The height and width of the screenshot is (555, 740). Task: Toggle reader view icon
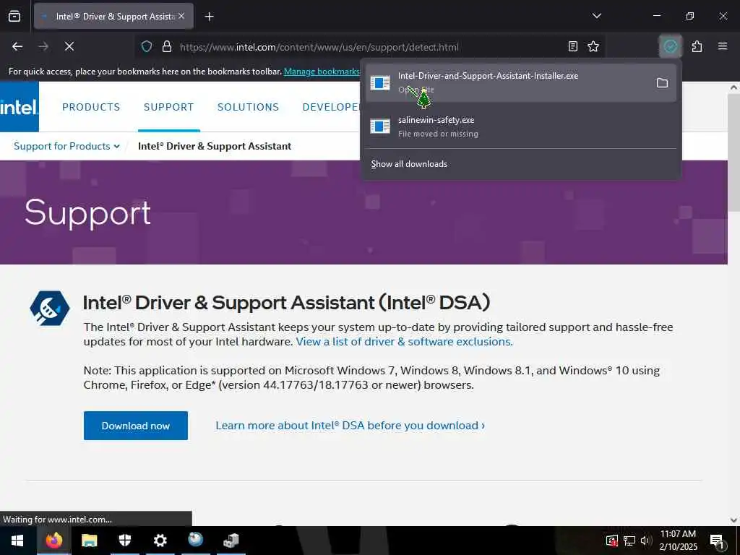(572, 46)
